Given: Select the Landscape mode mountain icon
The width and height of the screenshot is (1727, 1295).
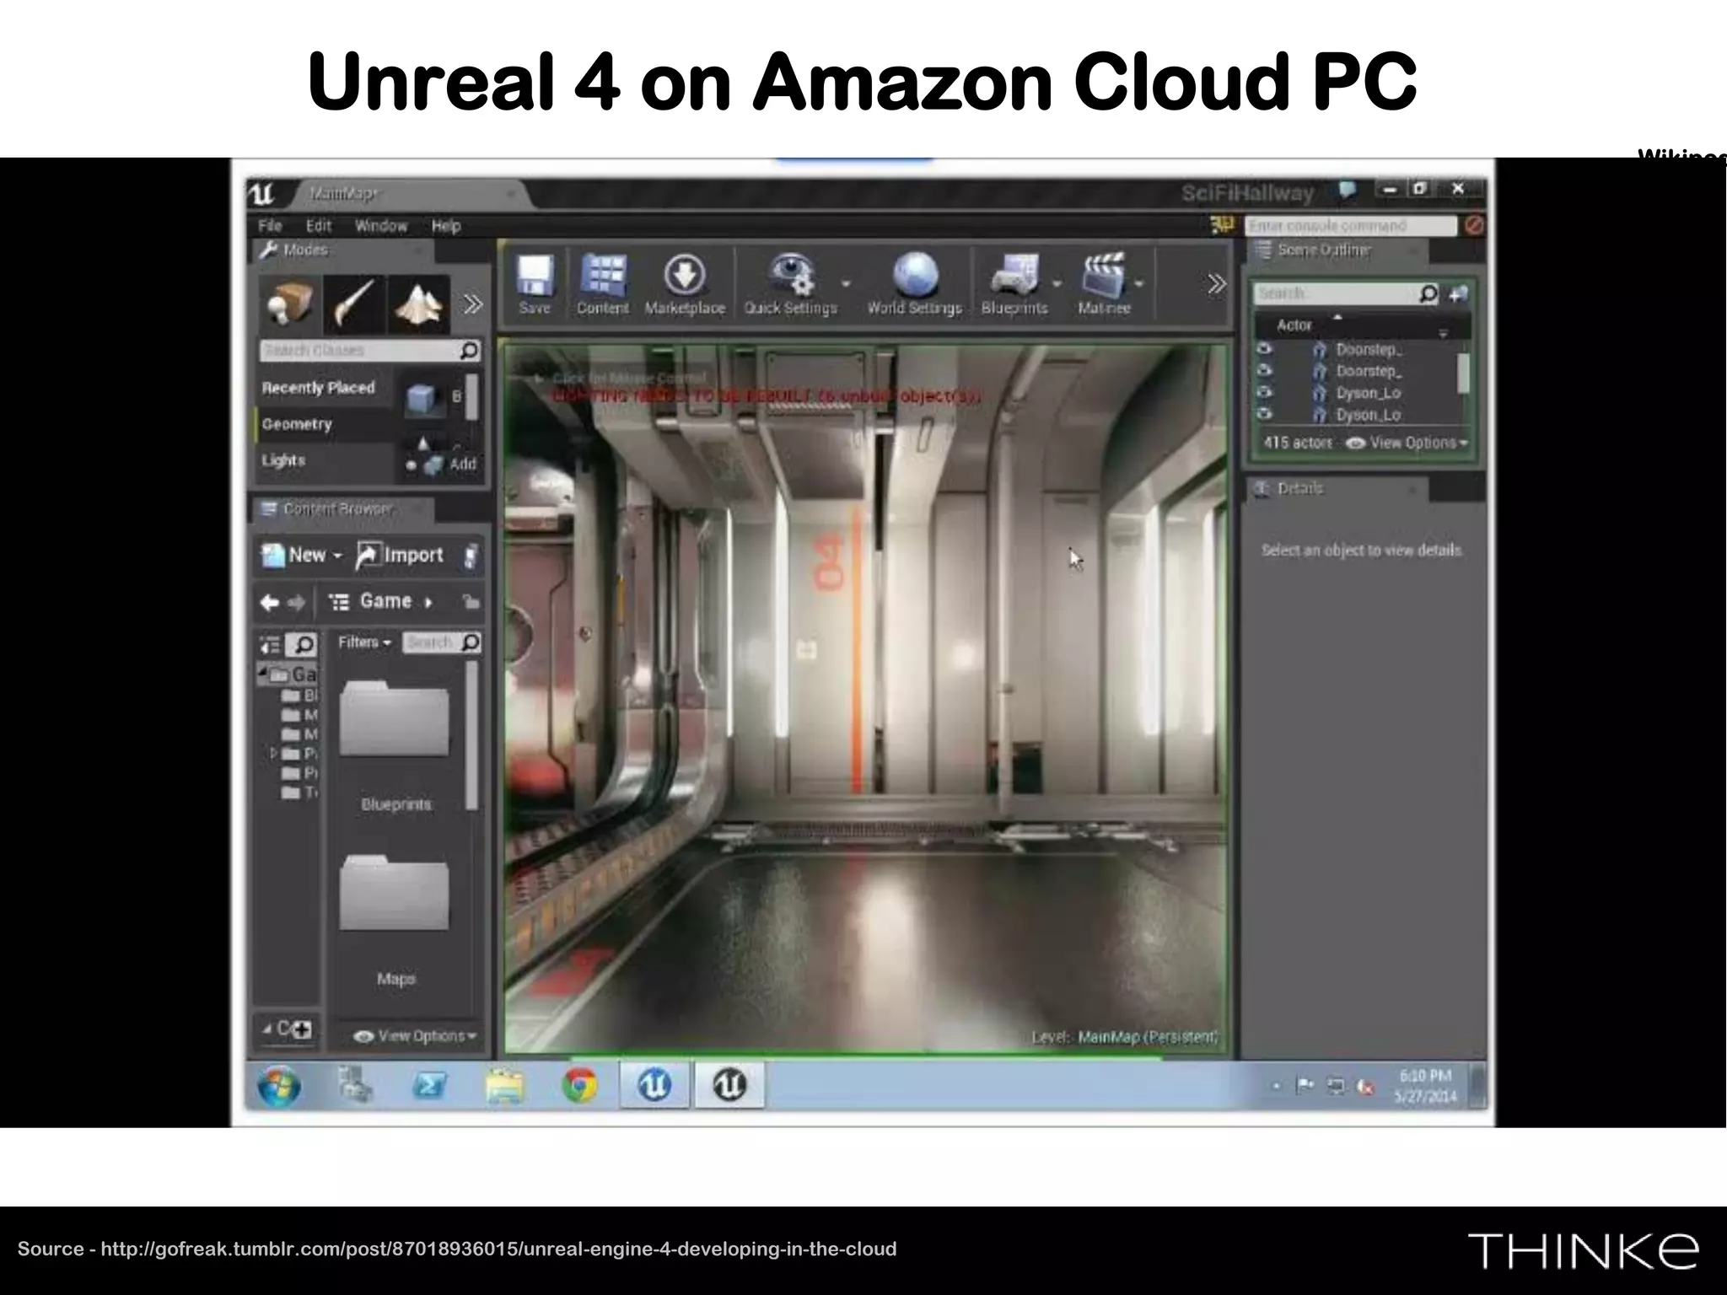Looking at the screenshot, I should click(x=419, y=303).
